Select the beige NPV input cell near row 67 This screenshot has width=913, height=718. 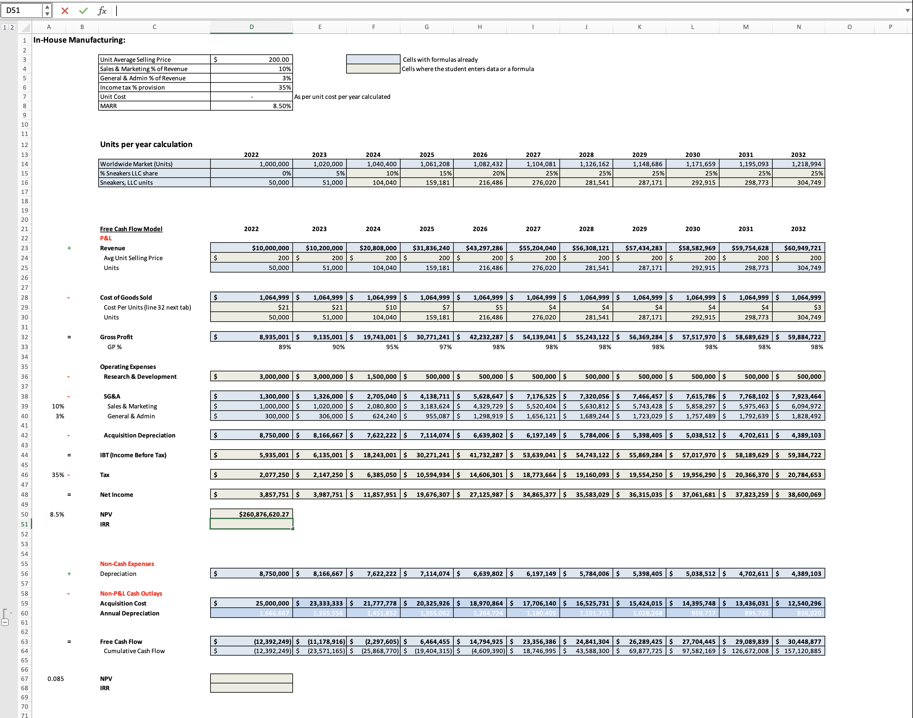point(252,678)
